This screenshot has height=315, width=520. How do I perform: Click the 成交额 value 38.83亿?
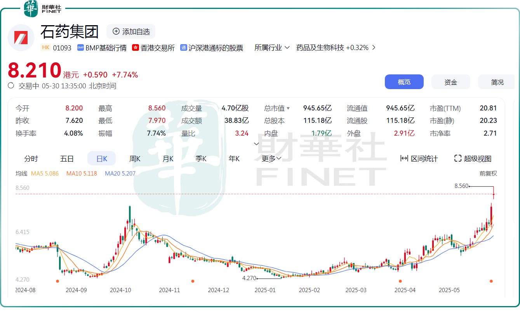(x=237, y=120)
